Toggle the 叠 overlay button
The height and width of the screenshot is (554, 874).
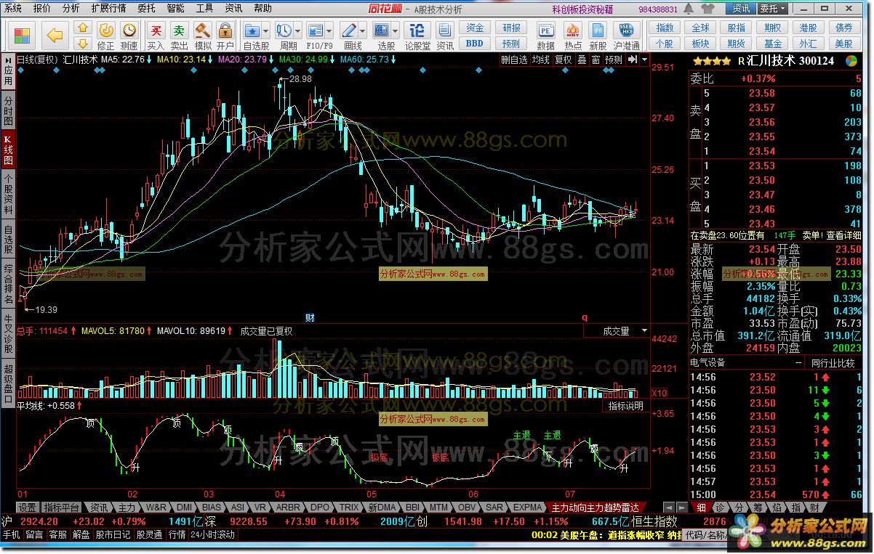coord(582,60)
